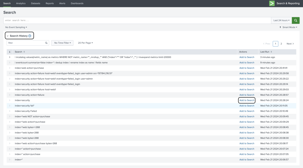Open the 20 Per Page dropdown
303x168 pixels.
click(85, 43)
